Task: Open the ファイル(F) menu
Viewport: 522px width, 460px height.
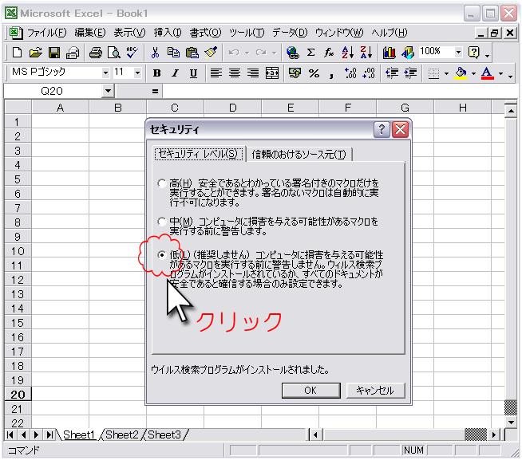Action: [x=47, y=33]
